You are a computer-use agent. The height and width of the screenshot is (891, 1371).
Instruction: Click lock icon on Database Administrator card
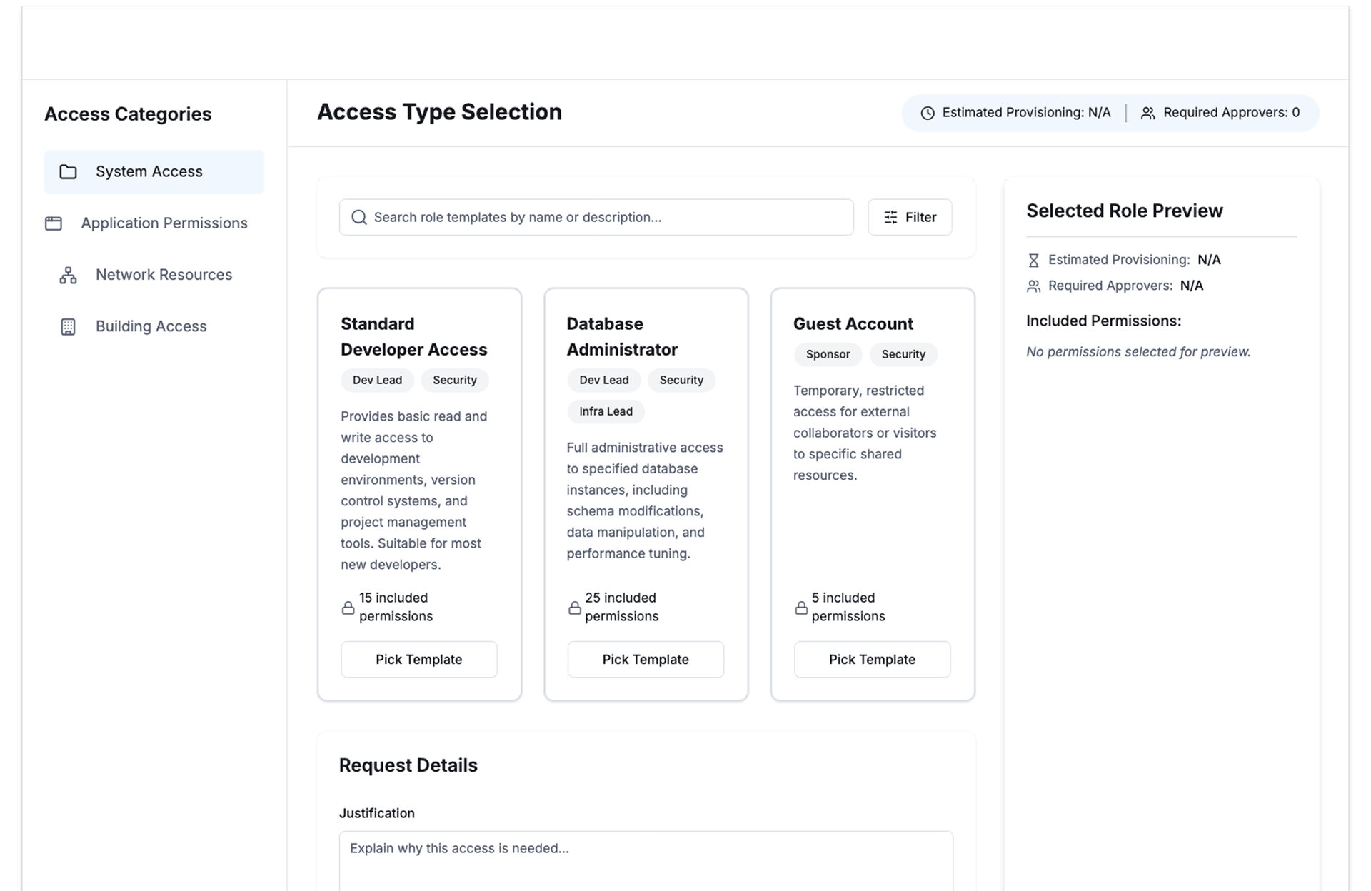coord(574,608)
